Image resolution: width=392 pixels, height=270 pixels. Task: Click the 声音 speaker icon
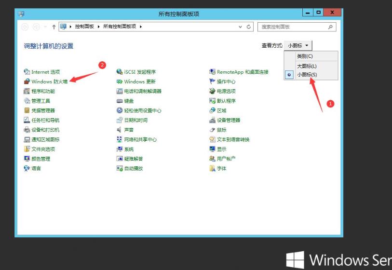point(120,130)
